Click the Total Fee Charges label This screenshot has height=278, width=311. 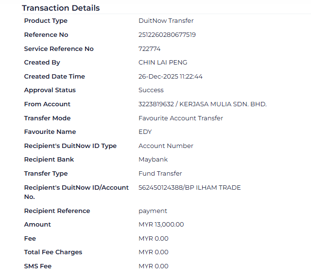click(x=53, y=252)
